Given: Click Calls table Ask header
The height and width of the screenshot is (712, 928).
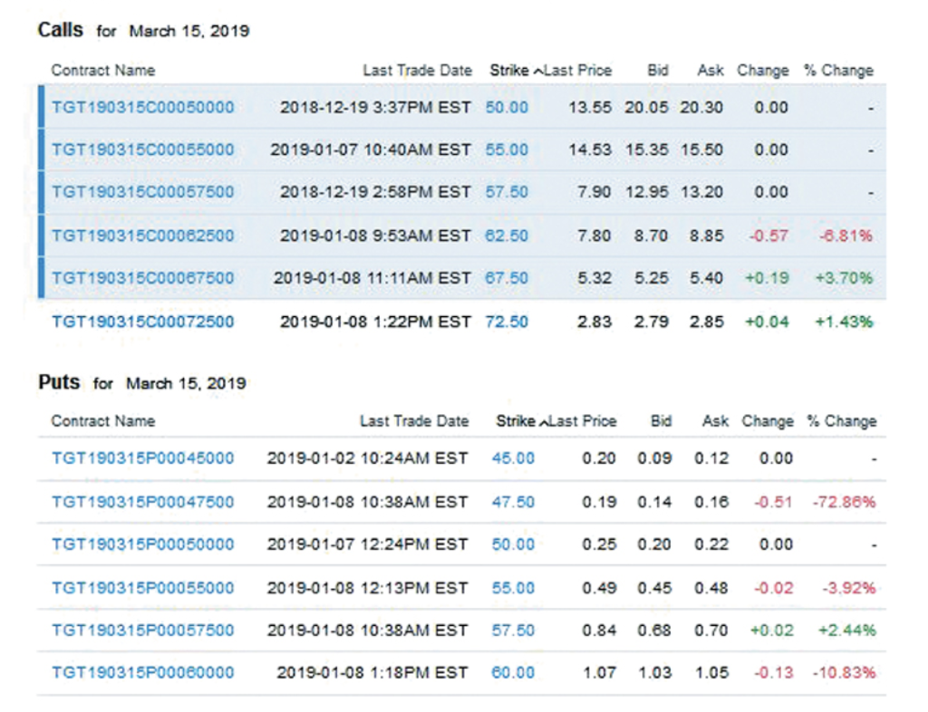Looking at the screenshot, I should tap(710, 71).
